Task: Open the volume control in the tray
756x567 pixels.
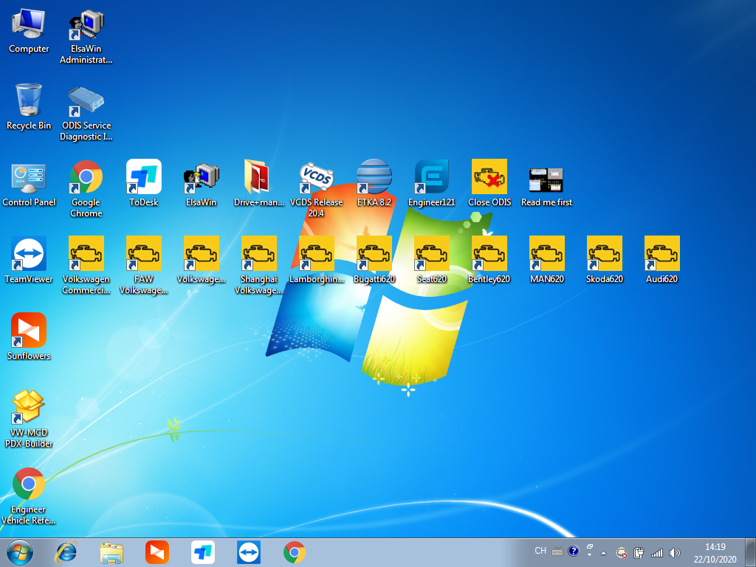Action: (x=674, y=552)
